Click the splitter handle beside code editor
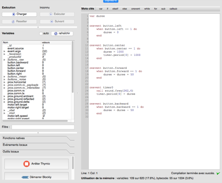This screenshot has height=183, width=222. click(78, 93)
